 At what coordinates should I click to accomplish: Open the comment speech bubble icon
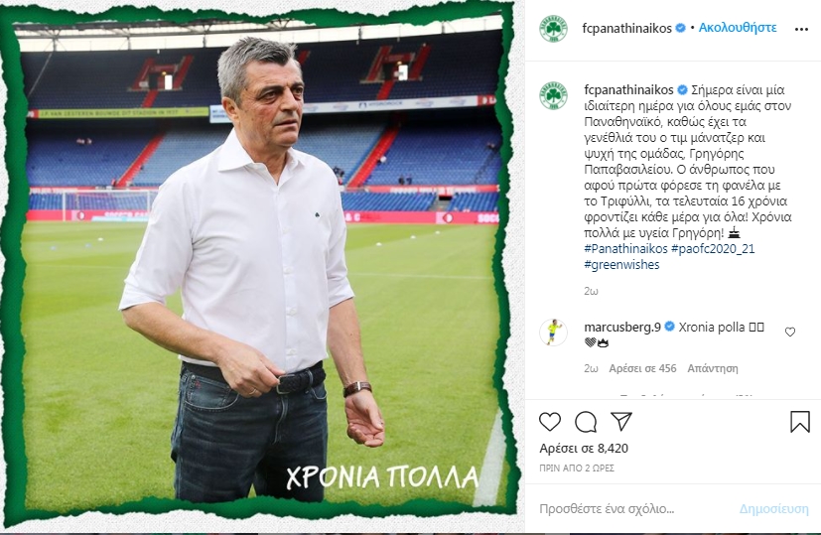(586, 422)
